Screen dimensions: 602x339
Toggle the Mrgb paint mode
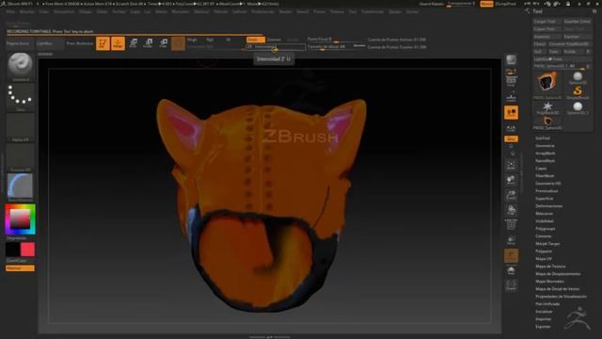[x=192, y=40]
